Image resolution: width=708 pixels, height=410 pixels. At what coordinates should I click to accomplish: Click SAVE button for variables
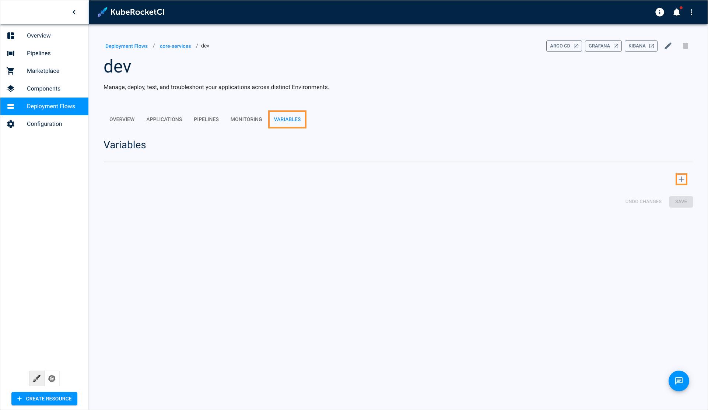pyautogui.click(x=681, y=202)
